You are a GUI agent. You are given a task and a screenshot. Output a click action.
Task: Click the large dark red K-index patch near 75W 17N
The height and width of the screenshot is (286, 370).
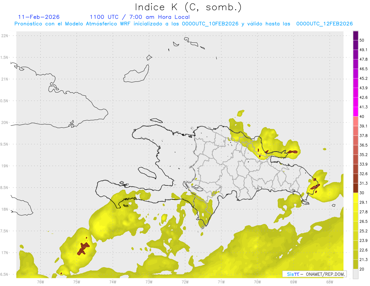point(83,249)
